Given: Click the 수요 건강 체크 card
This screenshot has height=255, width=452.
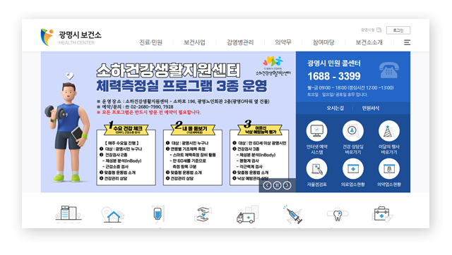Looking at the screenshot, I should pyautogui.click(x=126, y=154).
